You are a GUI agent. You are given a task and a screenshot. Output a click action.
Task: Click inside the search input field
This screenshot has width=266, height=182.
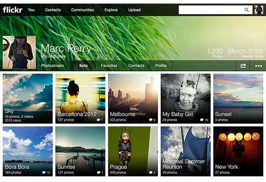click(211, 10)
